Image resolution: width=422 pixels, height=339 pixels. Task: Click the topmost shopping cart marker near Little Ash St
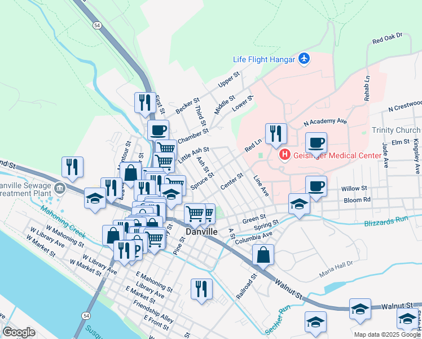point(166,149)
